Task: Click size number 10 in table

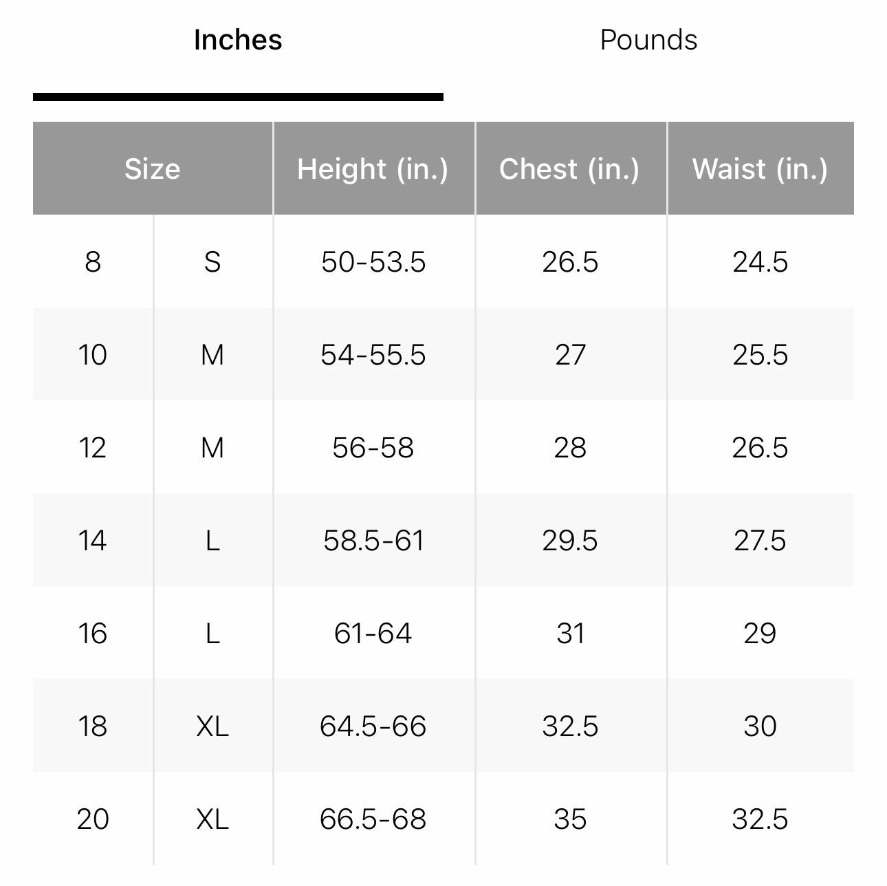Action: (93, 354)
